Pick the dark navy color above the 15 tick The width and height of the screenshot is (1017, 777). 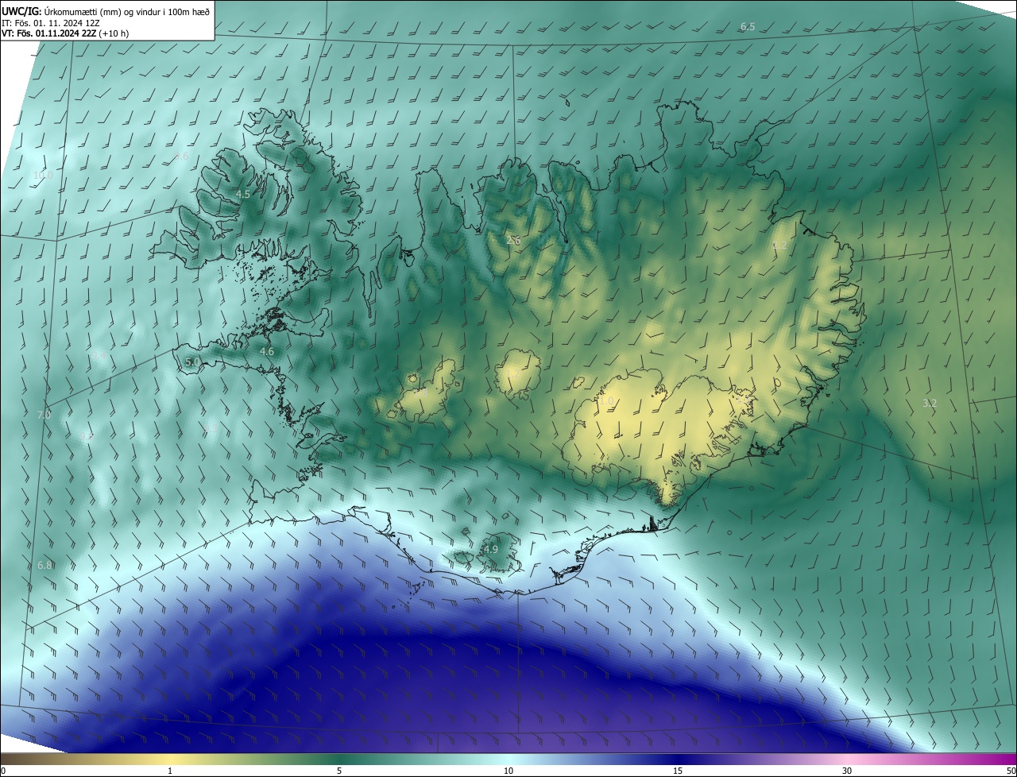point(678,759)
